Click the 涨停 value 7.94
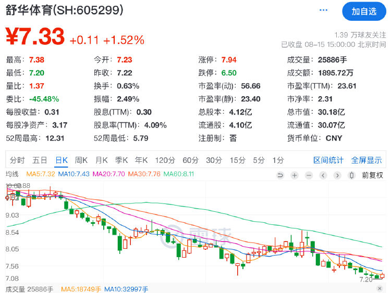This screenshot has height=293, width=391. click(229, 60)
